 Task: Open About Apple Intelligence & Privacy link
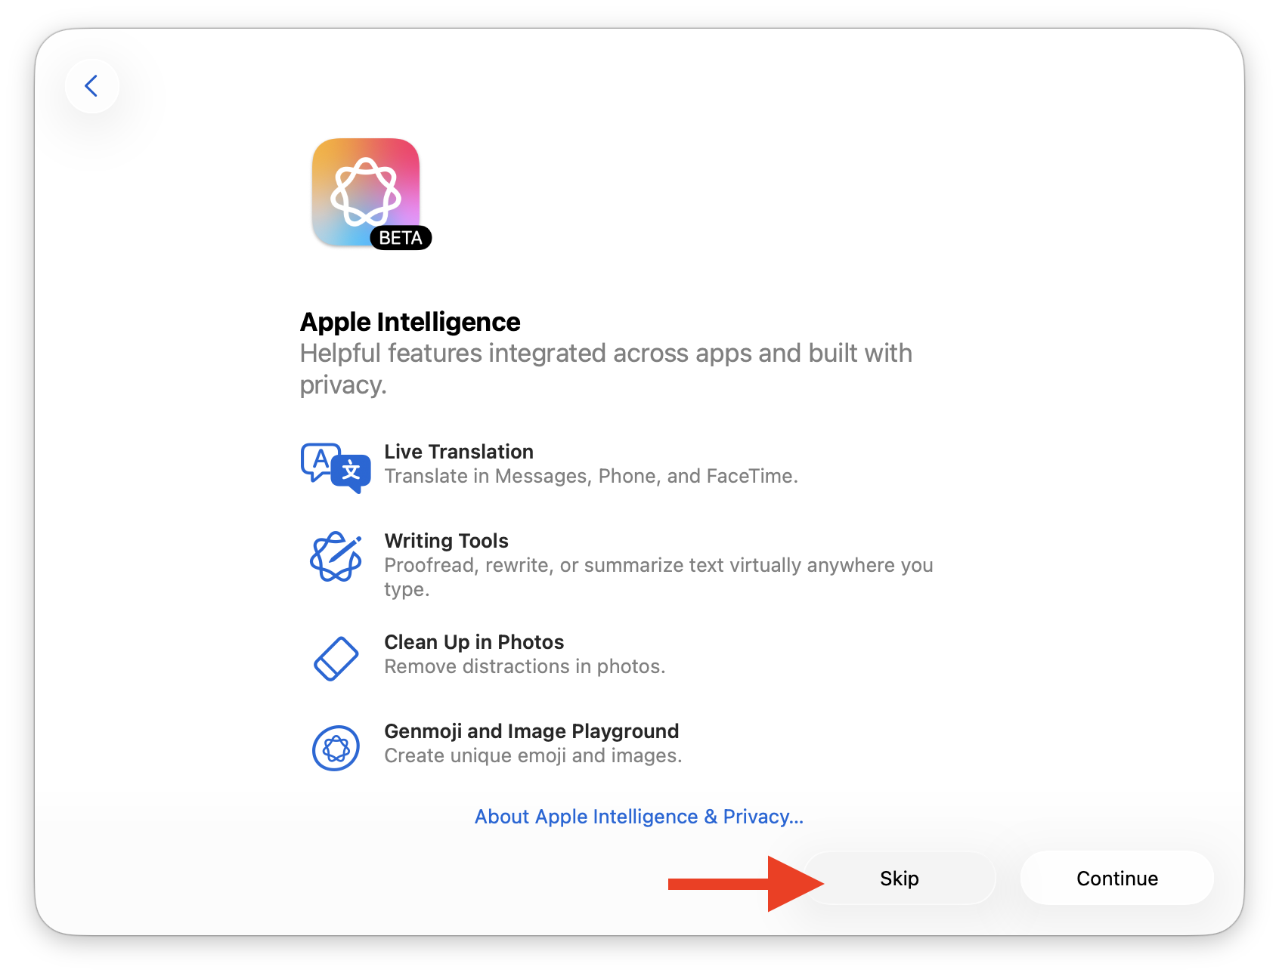(x=639, y=817)
